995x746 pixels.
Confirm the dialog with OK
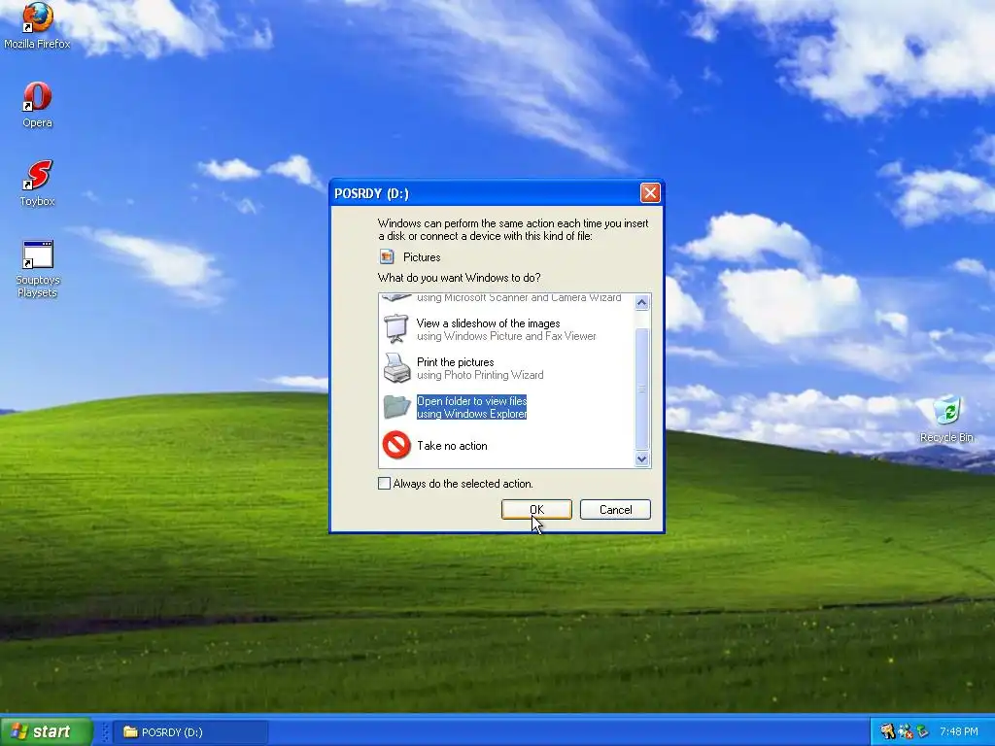pos(536,509)
